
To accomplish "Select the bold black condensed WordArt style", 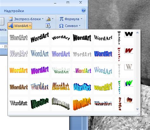I will pos(82,38).
